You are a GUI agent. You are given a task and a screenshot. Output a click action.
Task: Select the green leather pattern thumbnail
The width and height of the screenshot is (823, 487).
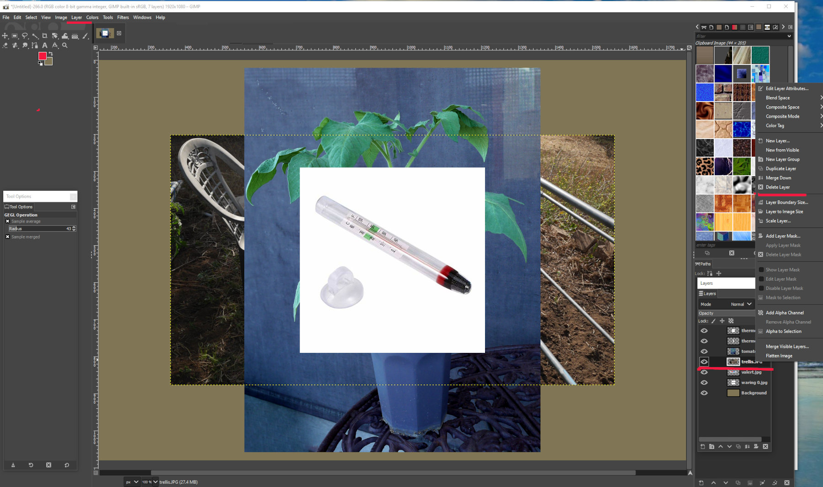(760, 55)
